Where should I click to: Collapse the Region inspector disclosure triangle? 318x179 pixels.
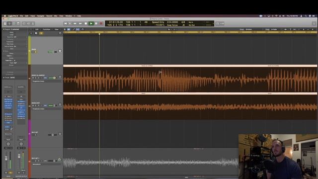coord(3,29)
